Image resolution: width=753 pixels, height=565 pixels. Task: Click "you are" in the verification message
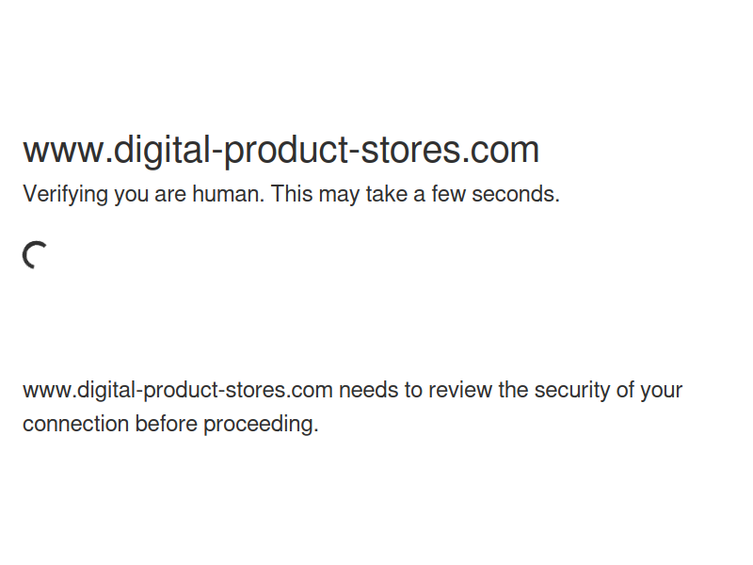150,195
